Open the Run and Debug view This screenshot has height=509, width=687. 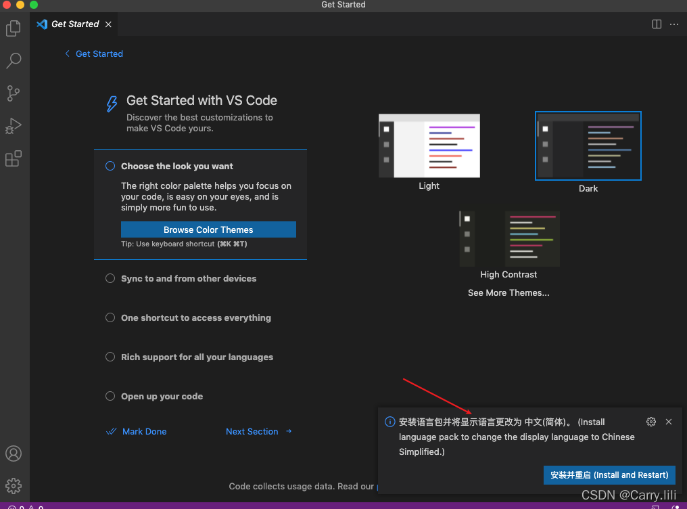[x=14, y=126]
